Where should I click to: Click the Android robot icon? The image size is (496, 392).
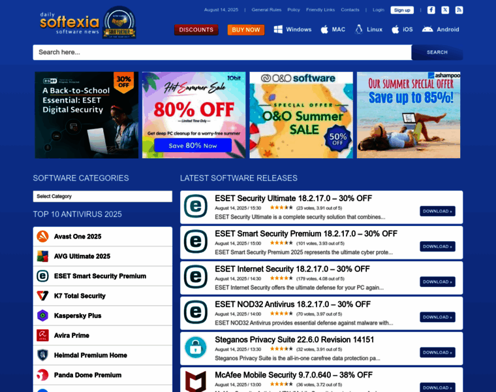click(x=427, y=29)
